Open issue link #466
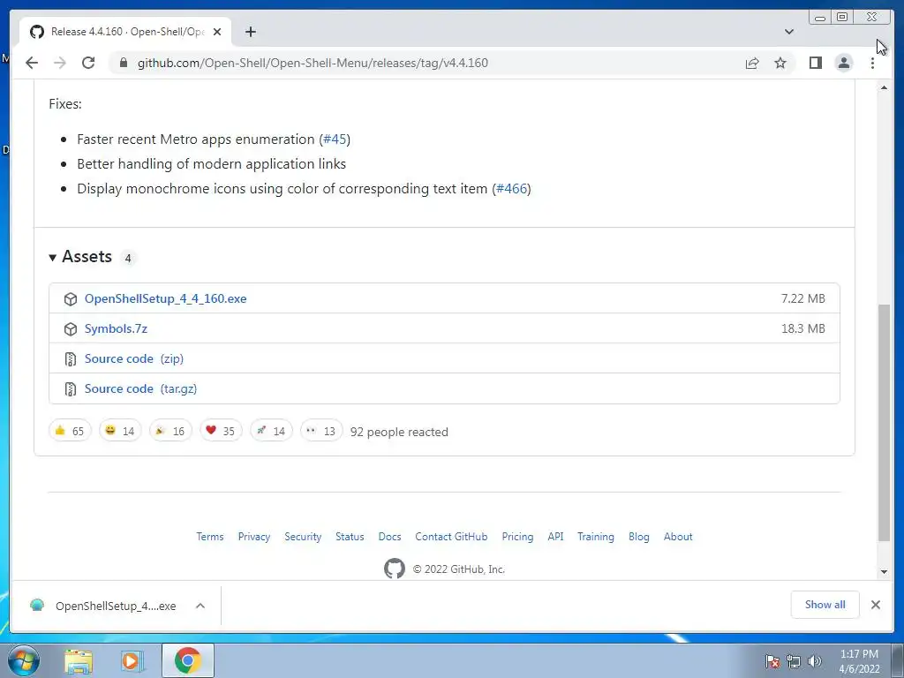The height and width of the screenshot is (678, 904). pos(512,189)
